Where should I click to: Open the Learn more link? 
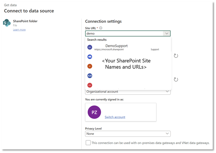coord(19,30)
